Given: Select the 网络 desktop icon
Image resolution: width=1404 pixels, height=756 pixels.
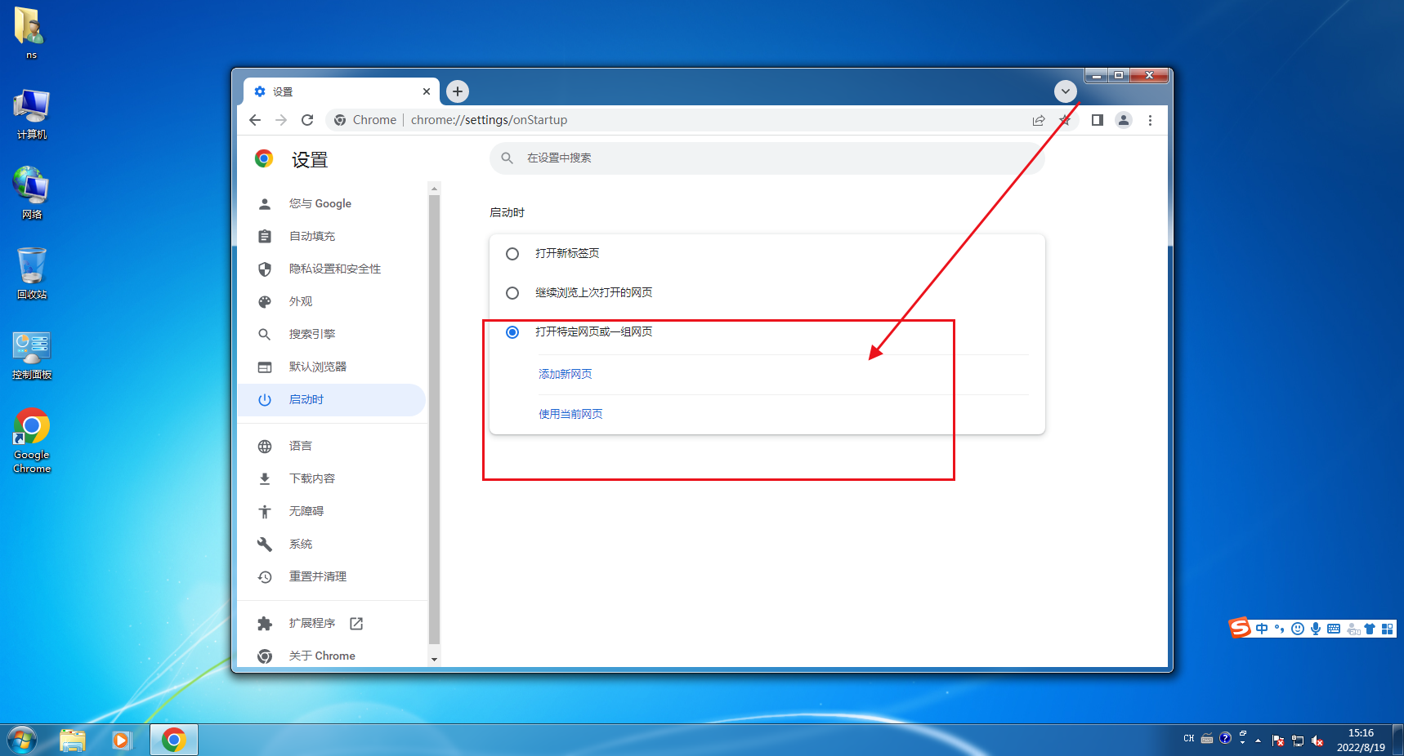Looking at the screenshot, I should coord(31,193).
